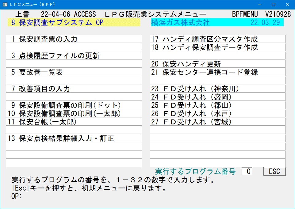Click the ESC button
Viewport: 295px width, 209px height.
click(274, 171)
